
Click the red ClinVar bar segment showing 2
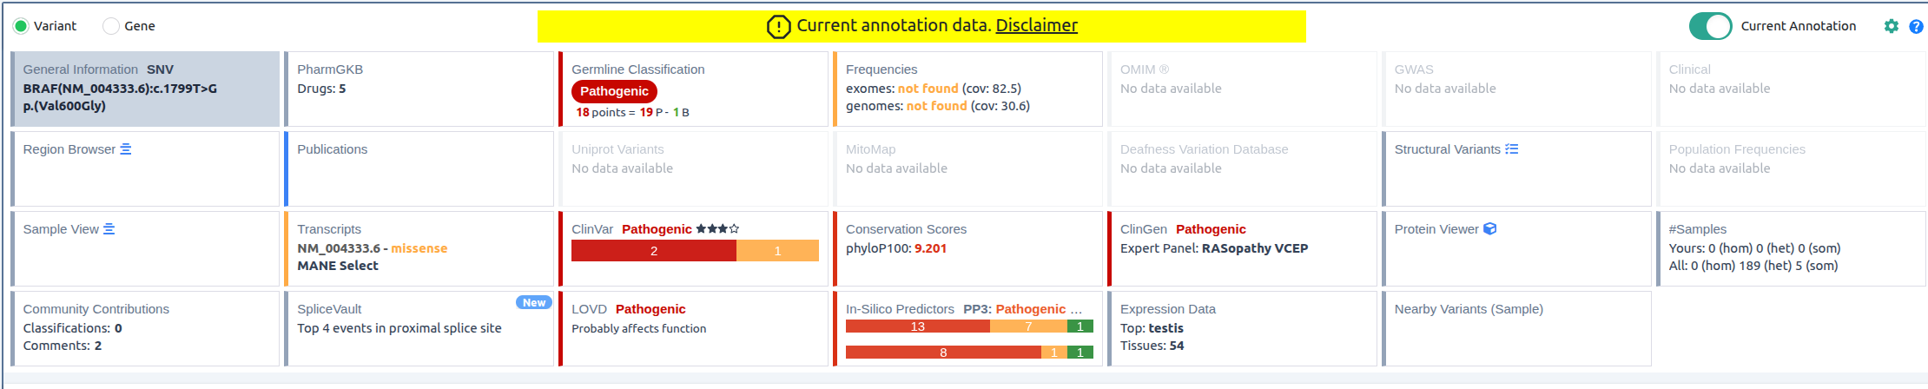click(653, 251)
